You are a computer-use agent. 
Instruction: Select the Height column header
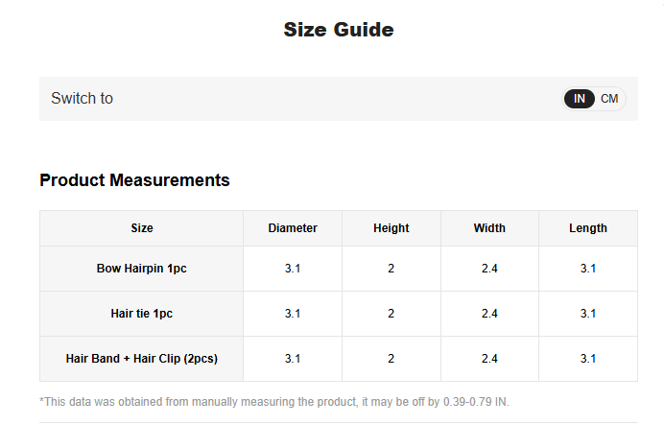[x=391, y=228]
